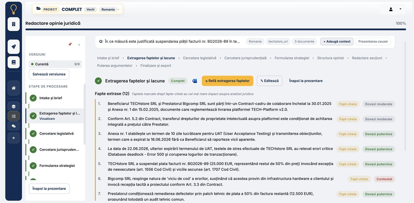Click the red pin icon in versions panel
Screen dimensions: 414x203
[70, 44]
